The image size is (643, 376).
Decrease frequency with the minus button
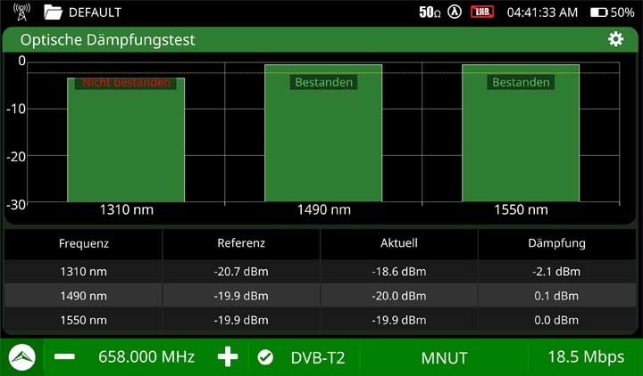pyautogui.click(x=64, y=357)
